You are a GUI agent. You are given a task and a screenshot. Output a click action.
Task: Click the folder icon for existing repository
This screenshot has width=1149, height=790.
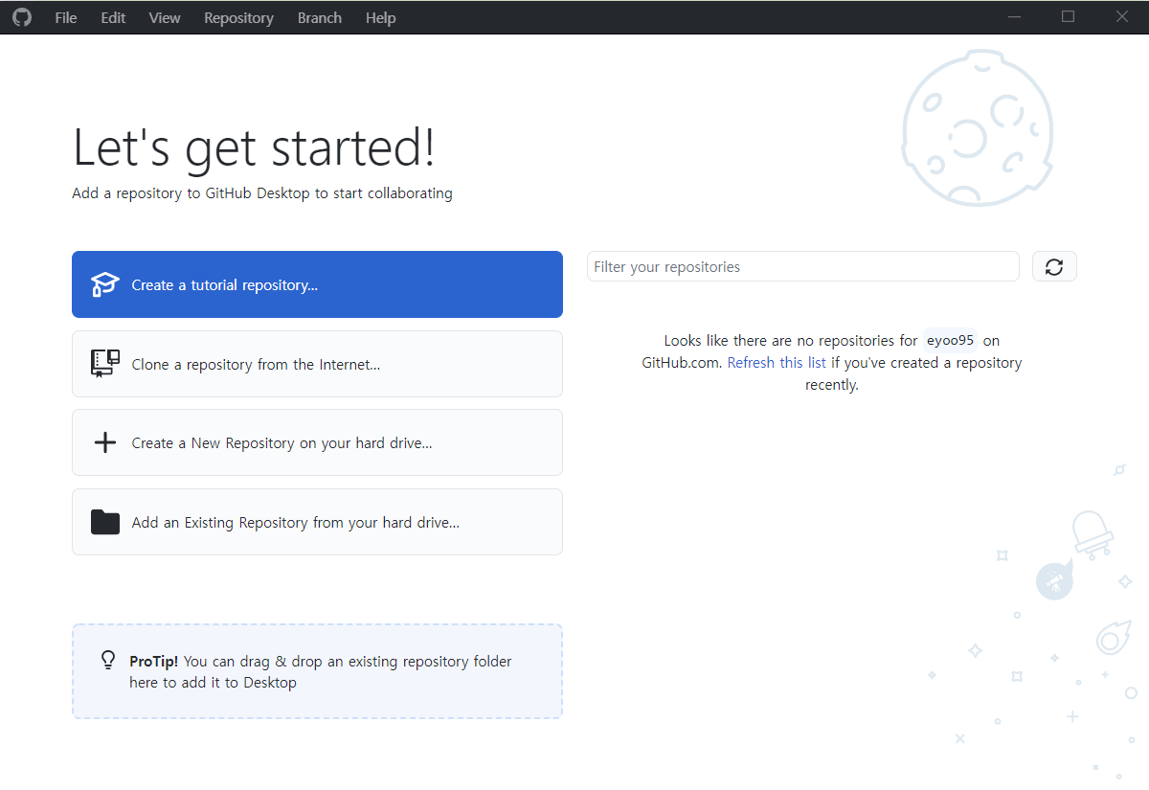click(x=104, y=522)
